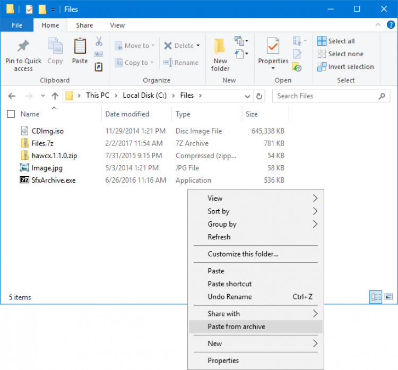
Task: Click the New folder icon
Action: coord(220,47)
